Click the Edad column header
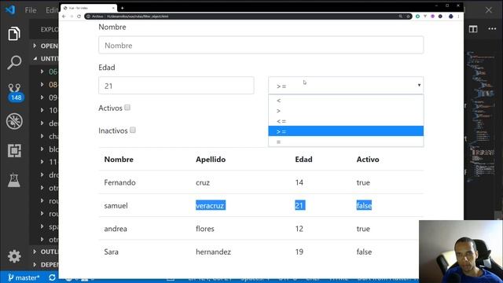Screen dimensions: 503x283 (303, 160)
